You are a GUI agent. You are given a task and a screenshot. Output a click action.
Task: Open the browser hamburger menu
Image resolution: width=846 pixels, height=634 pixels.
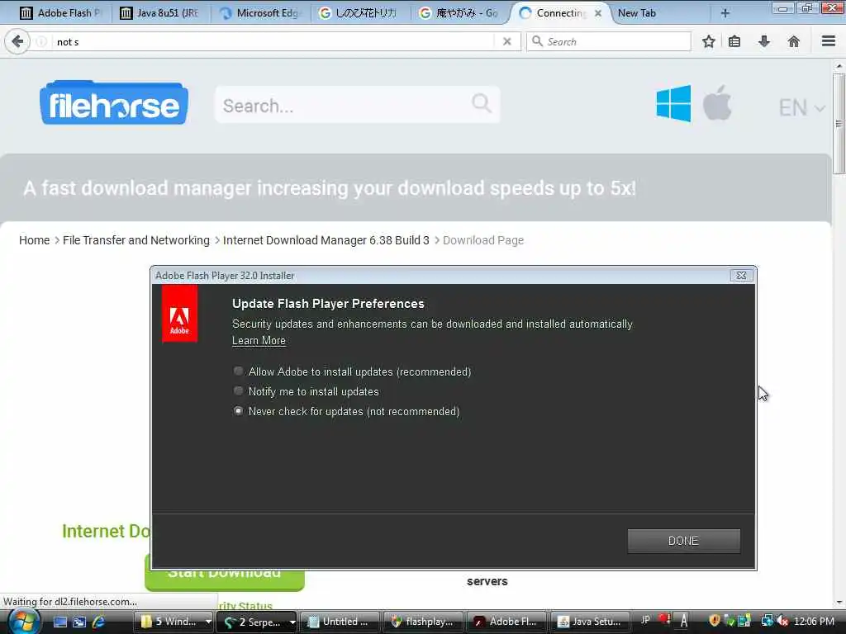tap(829, 41)
